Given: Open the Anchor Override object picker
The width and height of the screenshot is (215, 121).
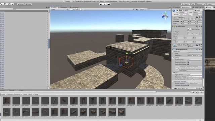Looking at the screenshot, I should (x=201, y=79).
